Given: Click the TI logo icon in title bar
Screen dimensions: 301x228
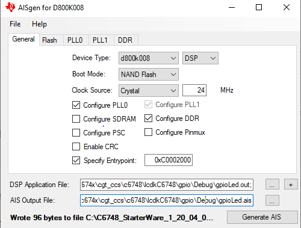Looking at the screenshot, I should [x=10, y=7].
